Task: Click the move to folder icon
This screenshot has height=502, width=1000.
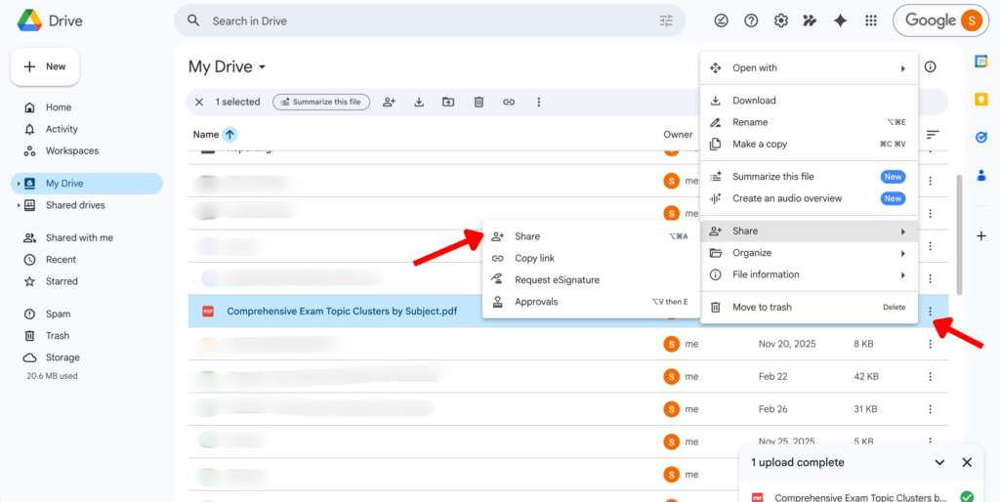Action: (x=448, y=102)
